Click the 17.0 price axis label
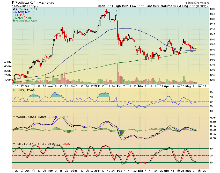This screenshot has height=173, width=220. [x=212, y=29]
